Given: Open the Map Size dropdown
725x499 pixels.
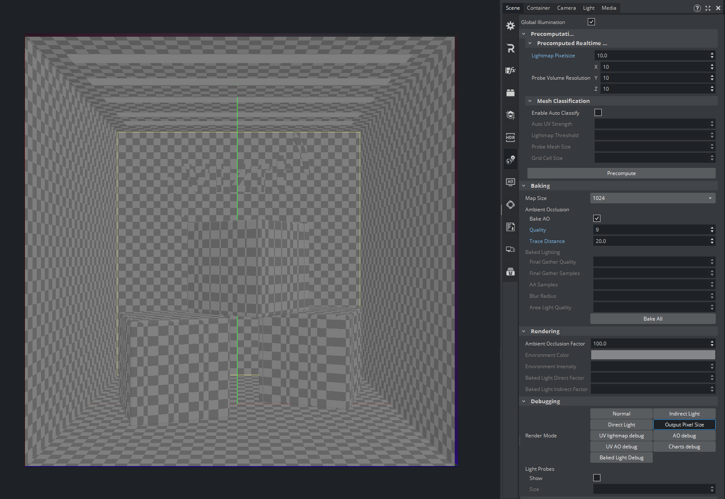Looking at the screenshot, I should click(652, 198).
